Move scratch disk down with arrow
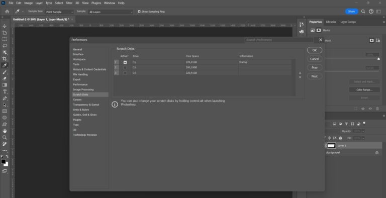Screen dimensions: 386x198 [x=300, y=77]
